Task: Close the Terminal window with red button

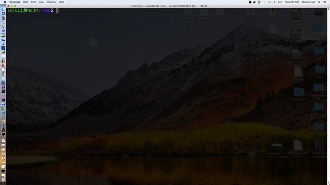Action: coord(8,6)
